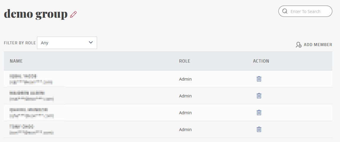This screenshot has height=142, width=340.
Task: Click the trash icon in the last member row
Action: click(259, 129)
